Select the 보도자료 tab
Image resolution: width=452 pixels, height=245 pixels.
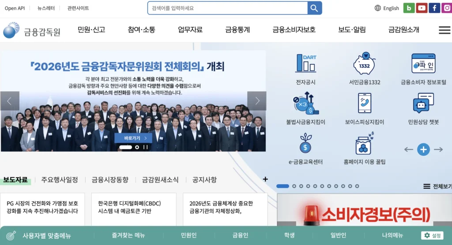pyautogui.click(x=15, y=180)
